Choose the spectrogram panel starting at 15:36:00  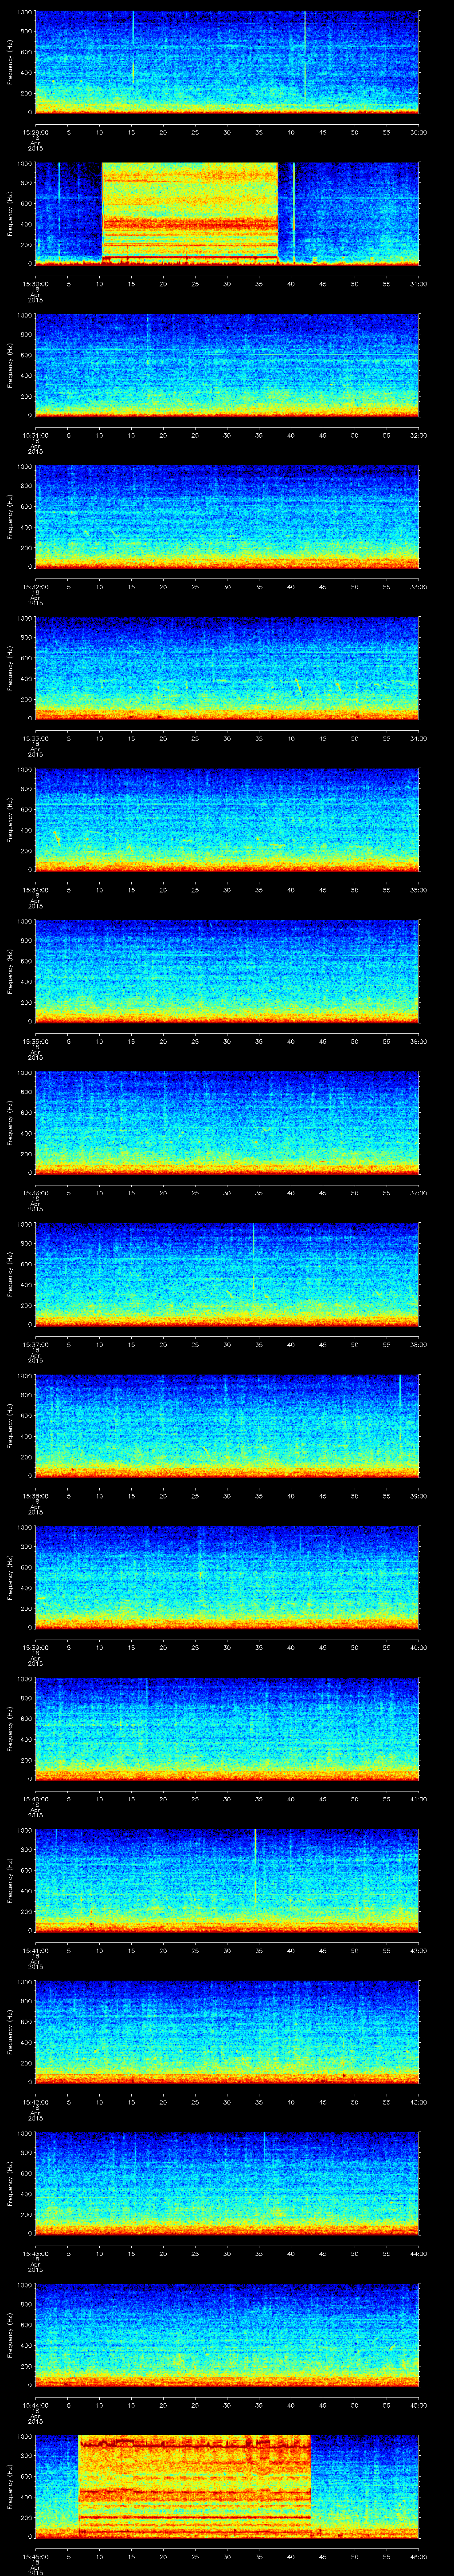click(227, 1122)
